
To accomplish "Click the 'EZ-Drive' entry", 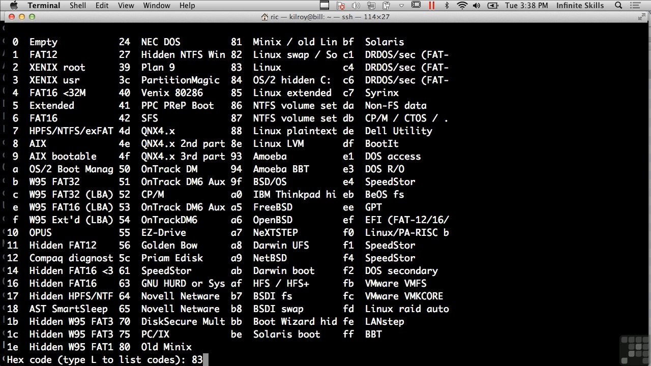I will [163, 233].
